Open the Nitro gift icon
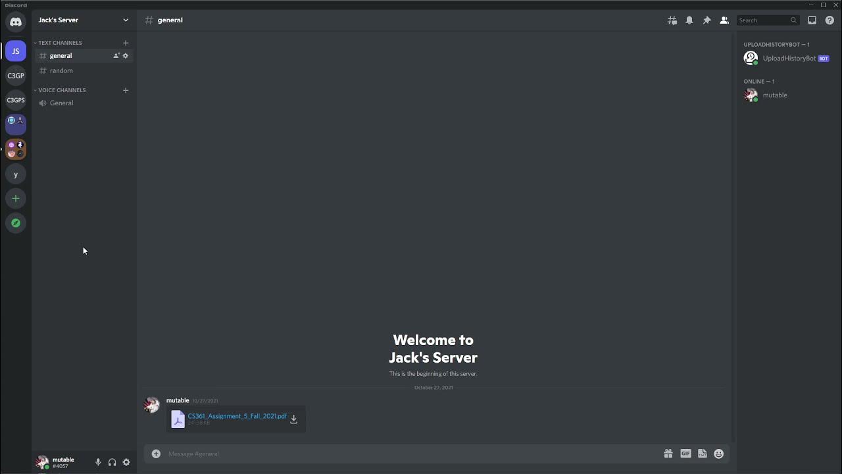The image size is (842, 474). point(668,454)
